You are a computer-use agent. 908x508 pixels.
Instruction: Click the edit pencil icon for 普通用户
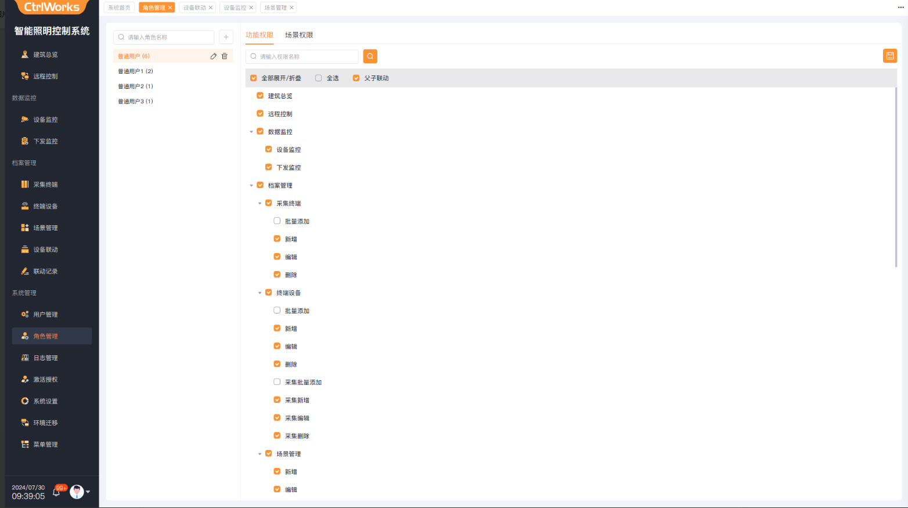pos(213,56)
